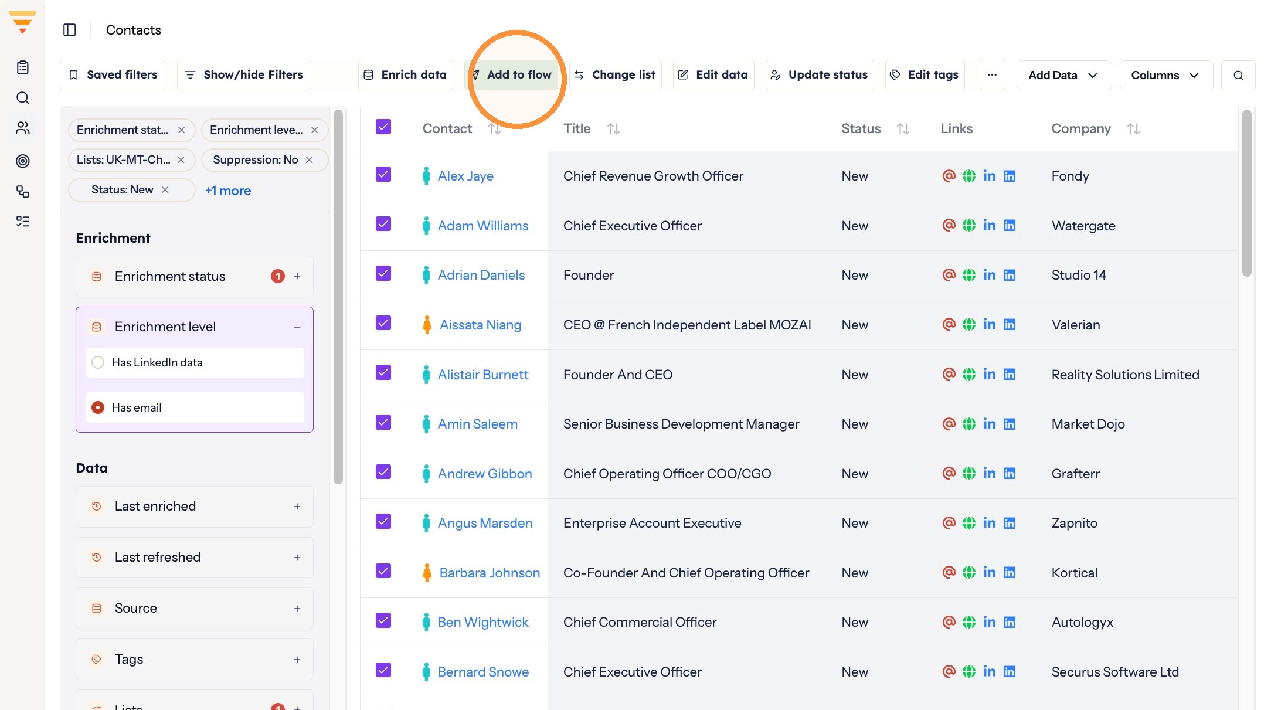This screenshot has height=710, width=1271.
Task: Toggle the sidebar panel icon beside Contacts
Action: point(70,30)
